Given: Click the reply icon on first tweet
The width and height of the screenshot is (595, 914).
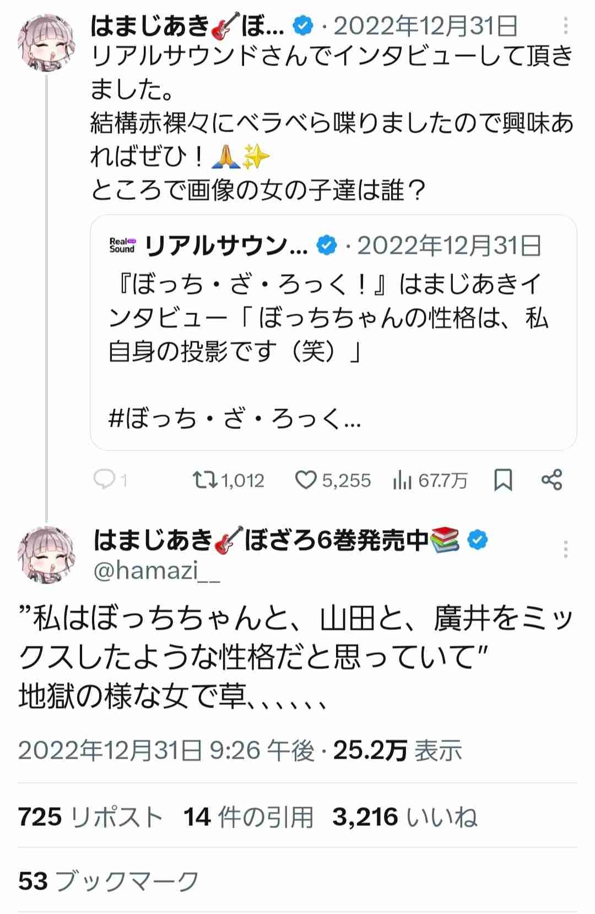Looking at the screenshot, I should coord(105,480).
